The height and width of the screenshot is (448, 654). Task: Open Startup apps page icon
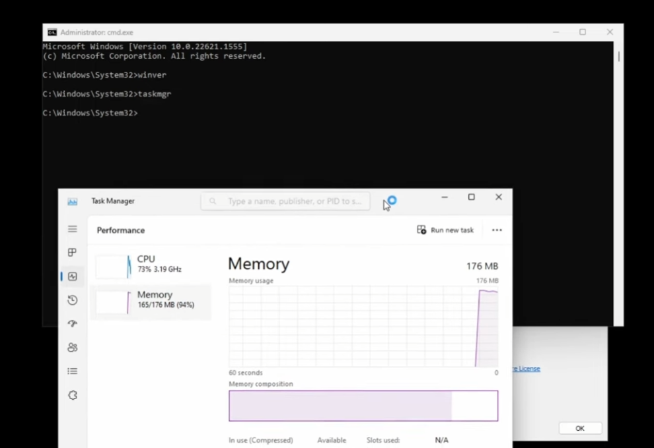[73, 323]
